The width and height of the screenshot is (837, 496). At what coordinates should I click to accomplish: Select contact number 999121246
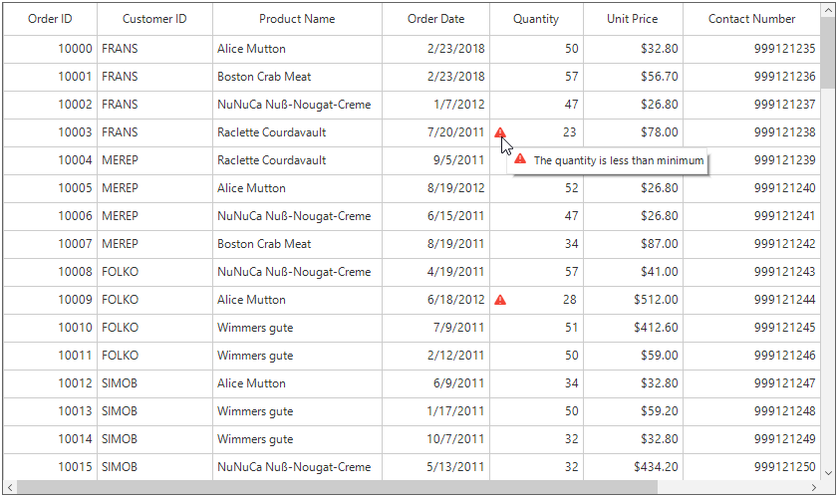click(751, 356)
